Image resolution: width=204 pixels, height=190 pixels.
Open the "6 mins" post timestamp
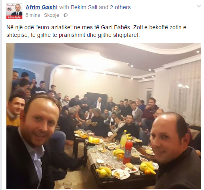click(33, 15)
